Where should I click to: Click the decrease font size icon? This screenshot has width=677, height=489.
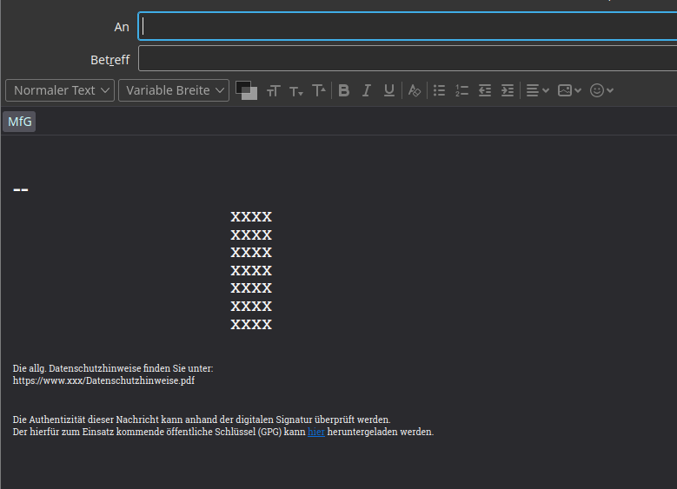pyautogui.click(x=296, y=90)
